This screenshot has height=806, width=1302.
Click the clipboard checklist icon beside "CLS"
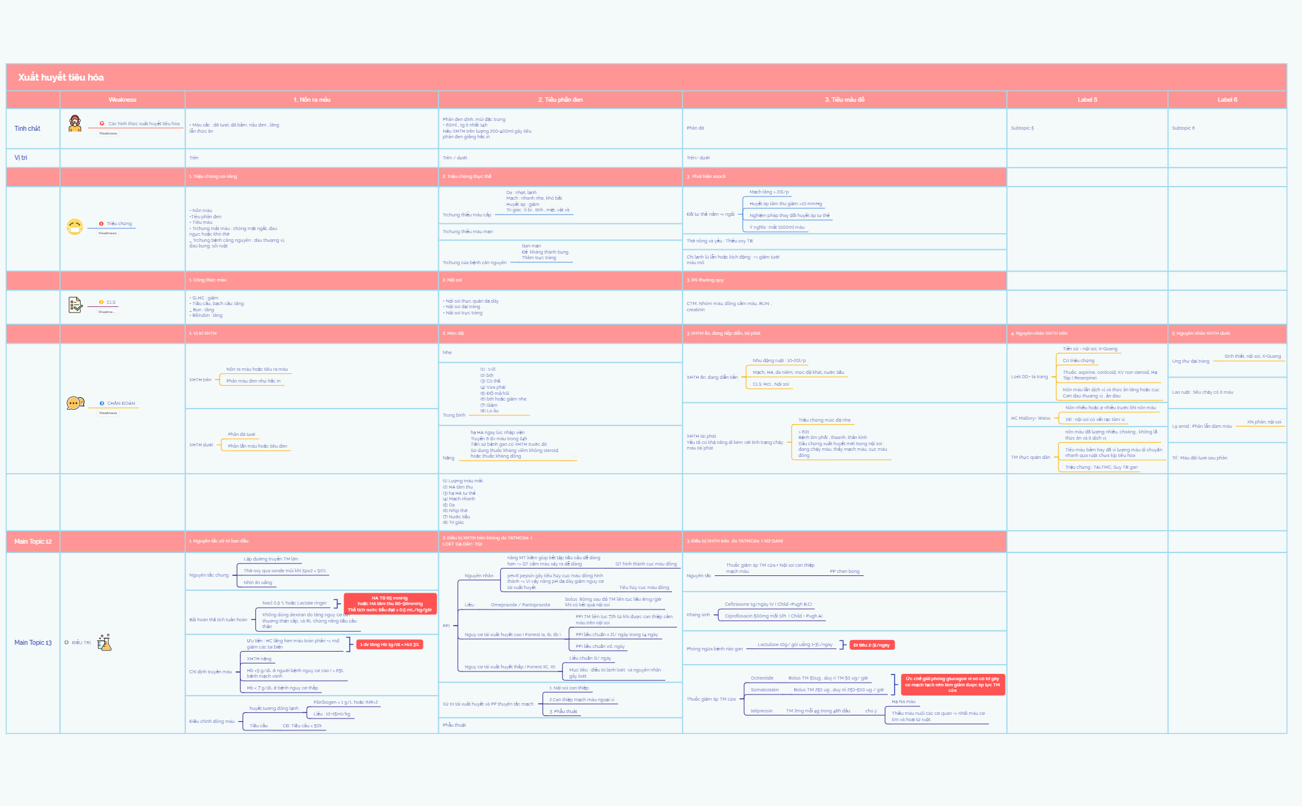pos(76,304)
